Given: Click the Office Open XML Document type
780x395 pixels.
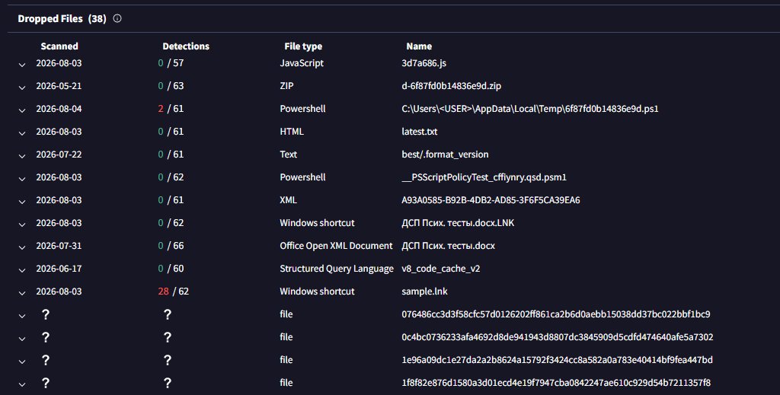Looking at the screenshot, I should point(336,246).
